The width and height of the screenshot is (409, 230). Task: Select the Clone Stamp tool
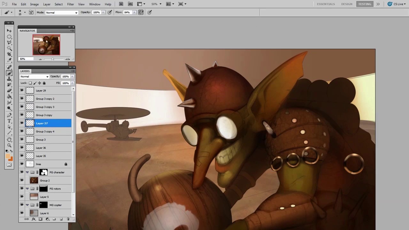9,79
